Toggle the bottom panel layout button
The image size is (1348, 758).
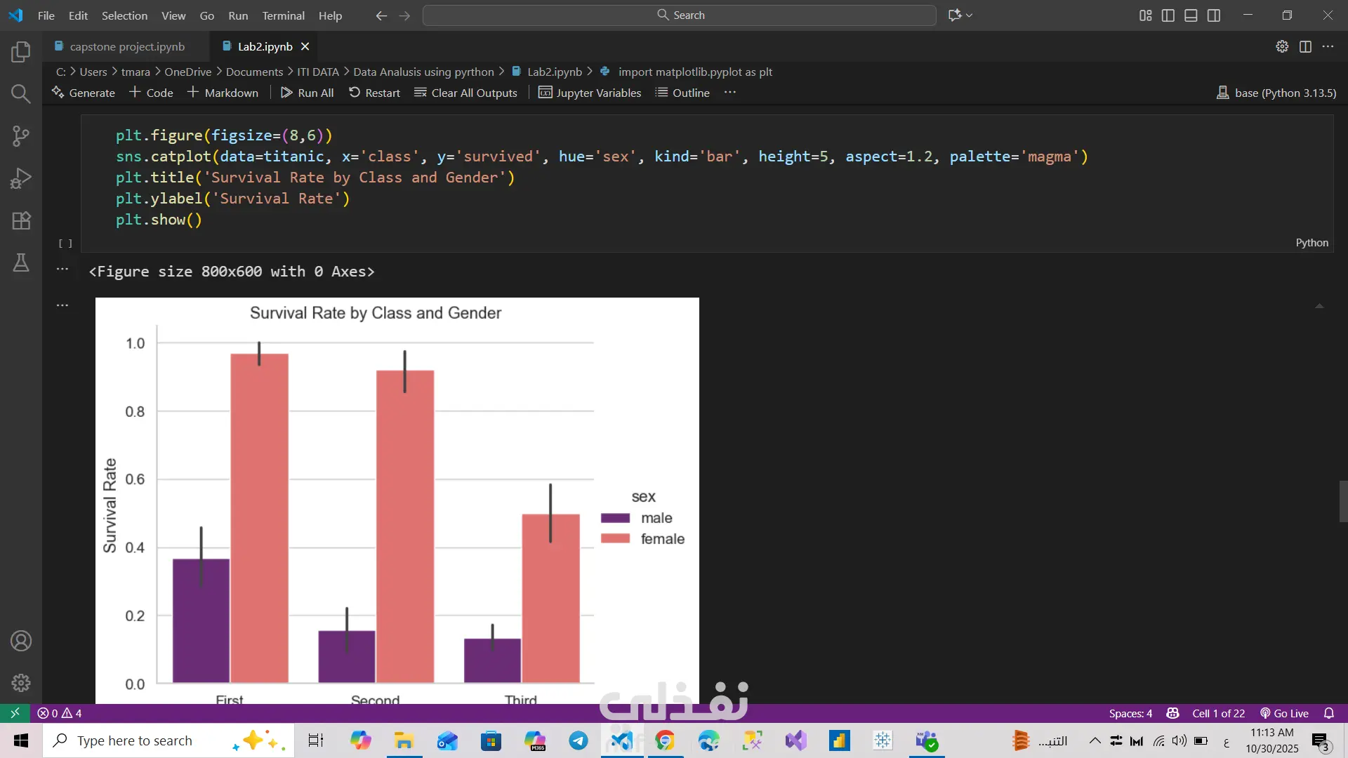pyautogui.click(x=1191, y=15)
